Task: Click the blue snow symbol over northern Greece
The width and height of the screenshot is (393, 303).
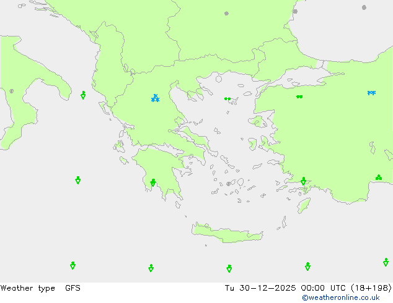Action: [156, 98]
